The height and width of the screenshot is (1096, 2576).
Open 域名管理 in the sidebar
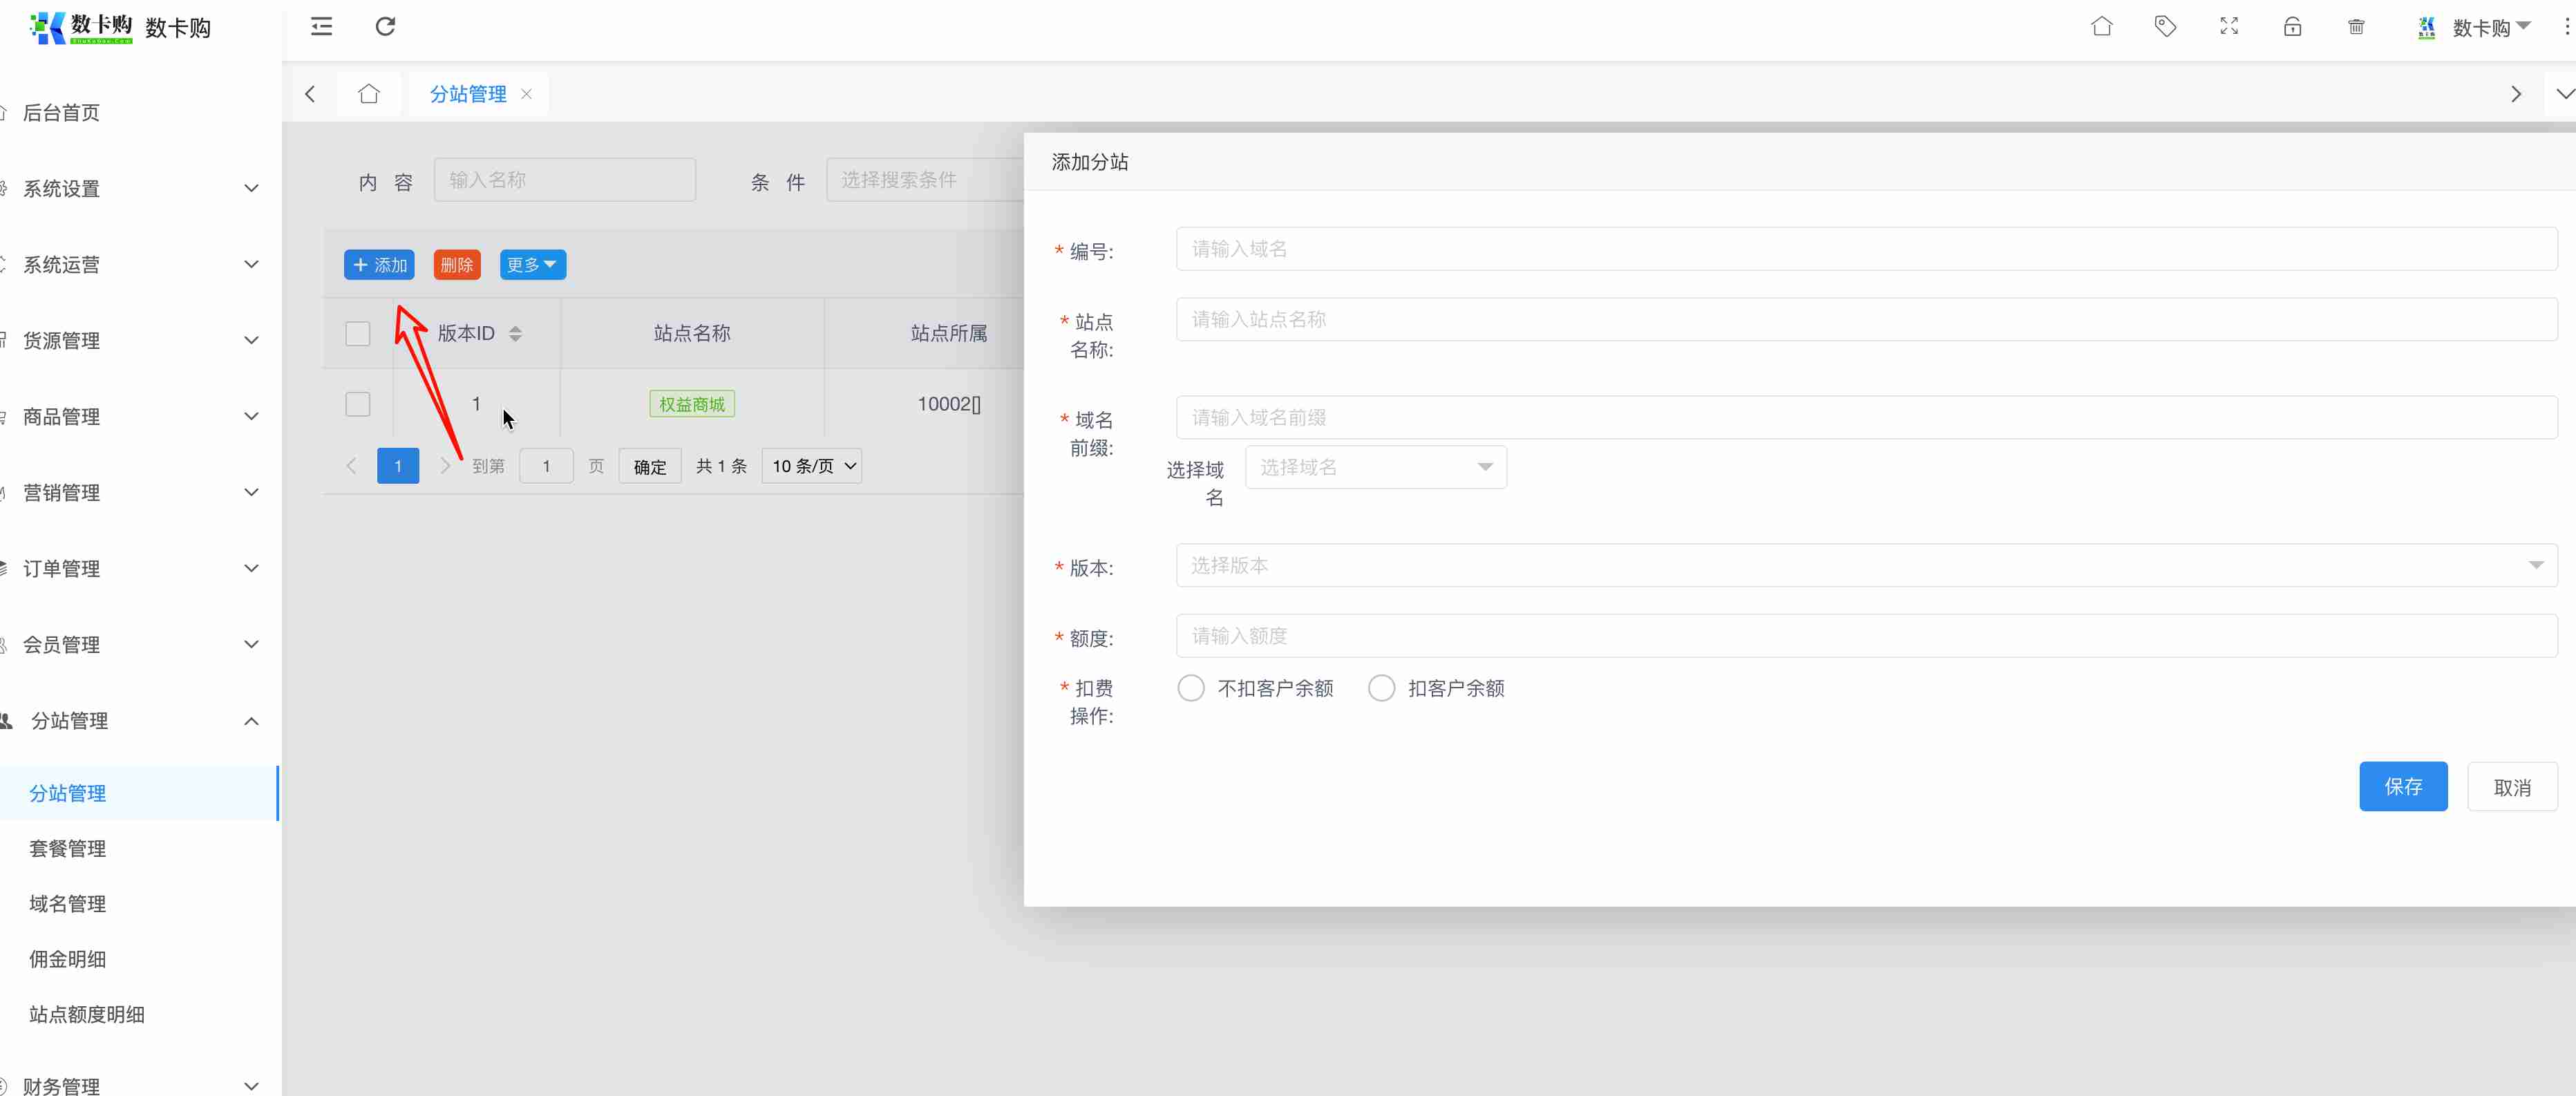click(x=68, y=904)
